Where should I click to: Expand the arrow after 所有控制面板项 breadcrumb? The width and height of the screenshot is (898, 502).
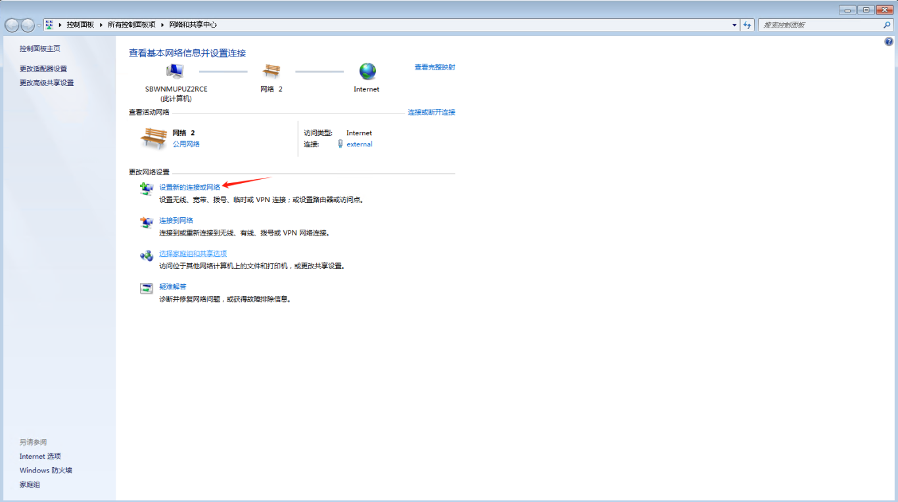162,25
